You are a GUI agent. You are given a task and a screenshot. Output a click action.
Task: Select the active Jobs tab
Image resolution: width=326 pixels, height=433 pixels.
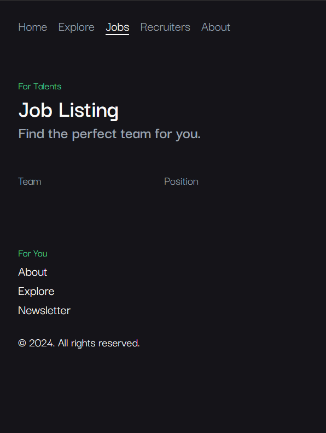click(x=118, y=27)
